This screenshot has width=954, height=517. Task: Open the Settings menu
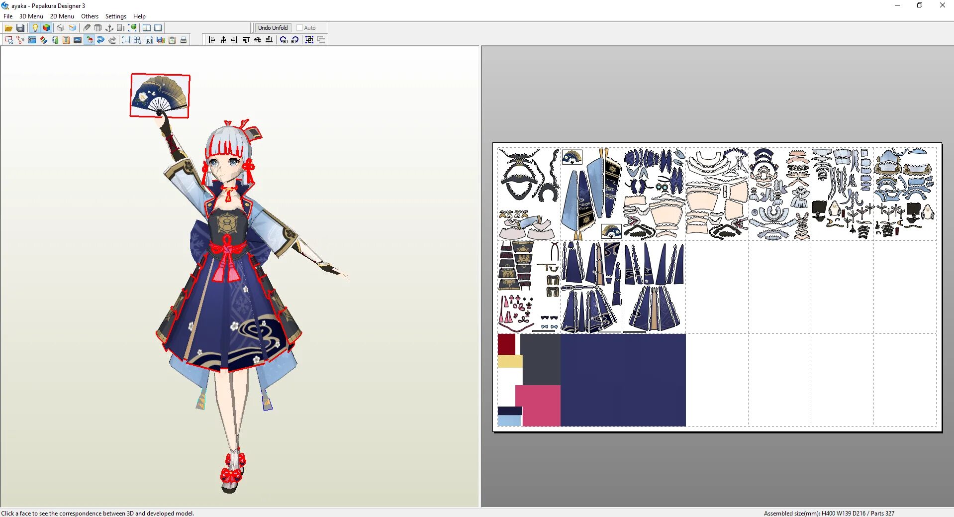tap(115, 16)
